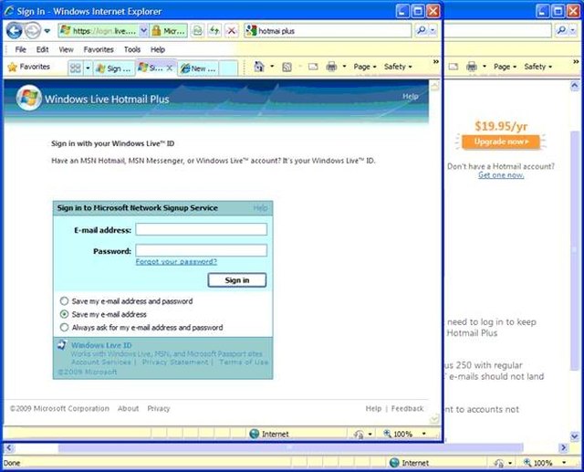Click the Forward navigation arrow
The width and height of the screenshot is (584, 472).
33,30
